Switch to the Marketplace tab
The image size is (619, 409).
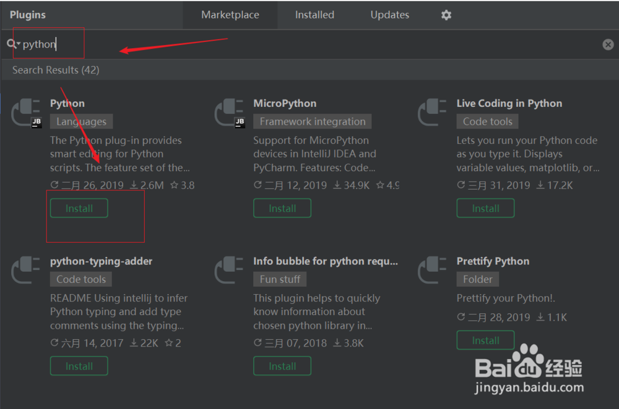[230, 15]
